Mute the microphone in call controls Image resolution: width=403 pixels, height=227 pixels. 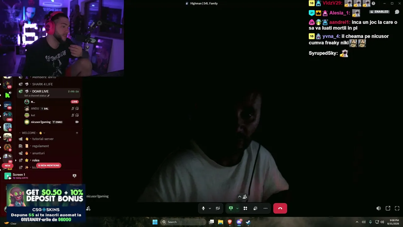tap(203, 208)
